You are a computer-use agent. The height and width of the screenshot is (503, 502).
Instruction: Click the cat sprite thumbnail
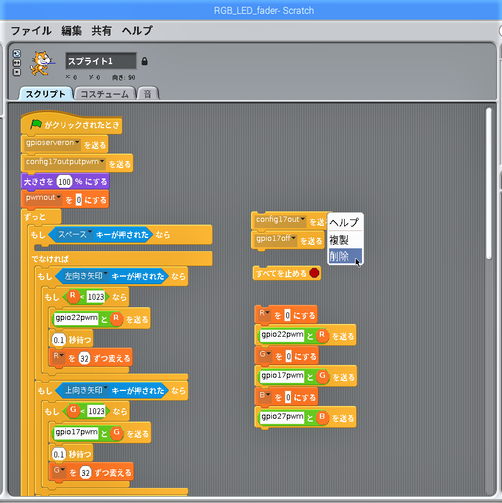(x=41, y=63)
